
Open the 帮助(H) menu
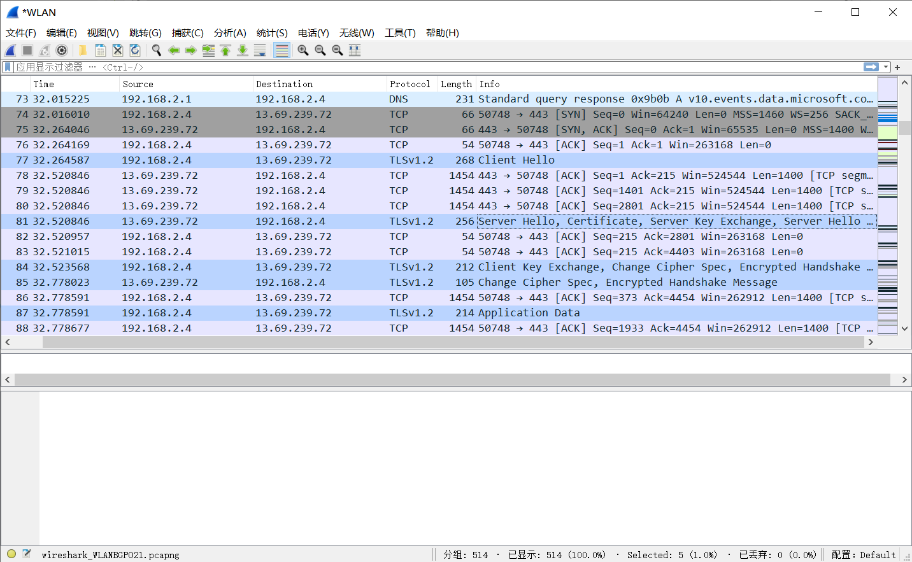pyautogui.click(x=443, y=32)
